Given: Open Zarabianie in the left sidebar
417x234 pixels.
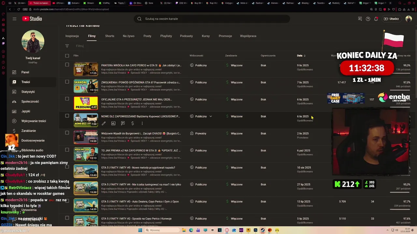Looking at the screenshot, I should click(x=33, y=131).
